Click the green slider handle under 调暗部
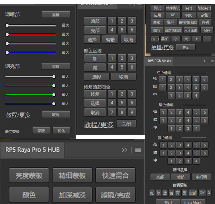The image size is (215, 204). pyautogui.click(x=7, y=44)
